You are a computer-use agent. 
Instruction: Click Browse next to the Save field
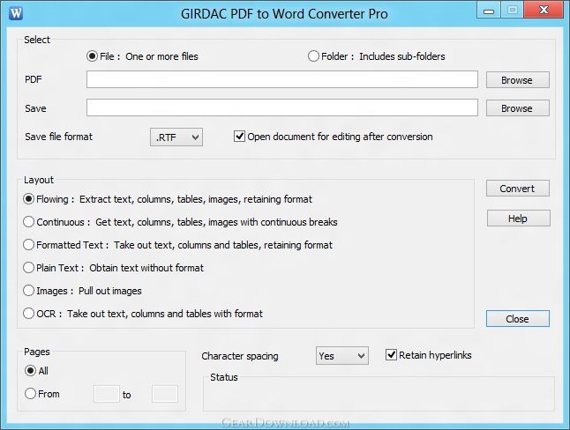click(518, 108)
